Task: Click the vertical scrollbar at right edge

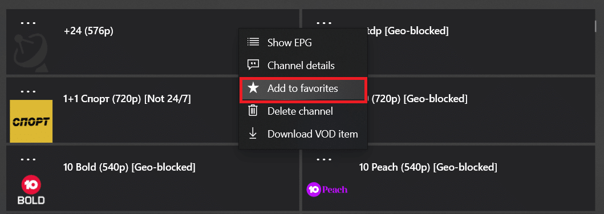Action: pyautogui.click(x=596, y=25)
